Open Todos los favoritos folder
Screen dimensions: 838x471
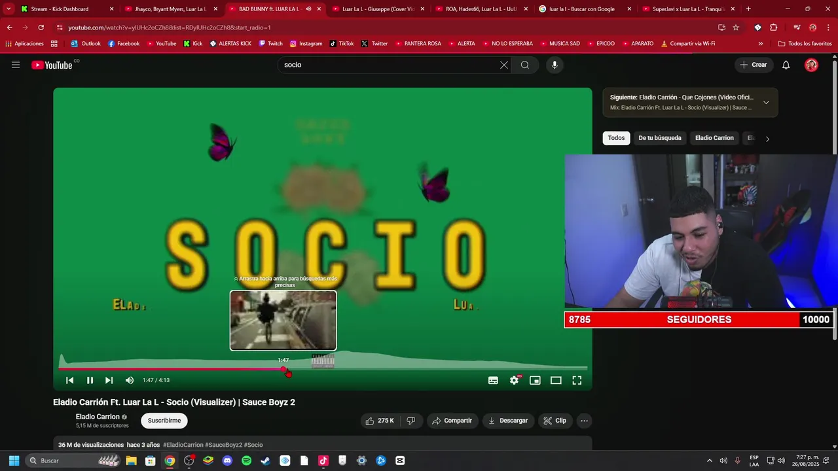(x=805, y=44)
